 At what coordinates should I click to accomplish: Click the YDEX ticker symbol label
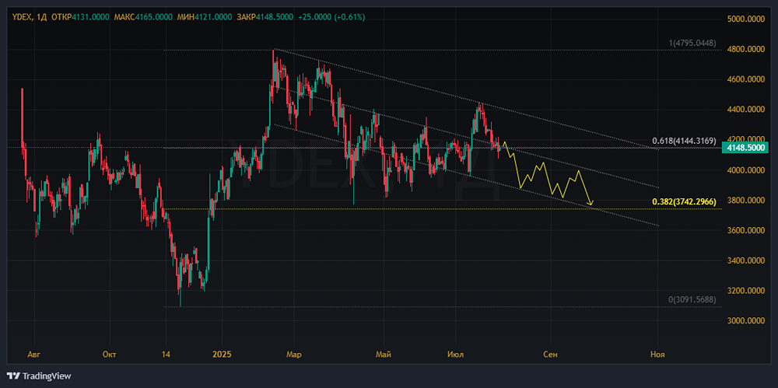point(23,17)
